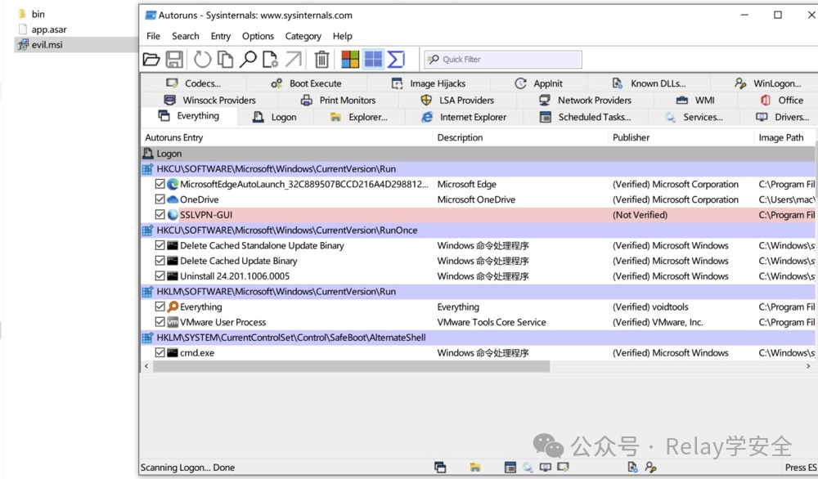This screenshot has height=479, width=818.
Task: Click the Jump to entry arrow icon
Action: pos(293,60)
